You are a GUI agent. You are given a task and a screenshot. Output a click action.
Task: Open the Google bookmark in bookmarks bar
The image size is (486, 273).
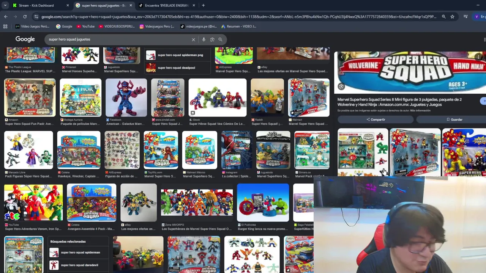pos(64,27)
